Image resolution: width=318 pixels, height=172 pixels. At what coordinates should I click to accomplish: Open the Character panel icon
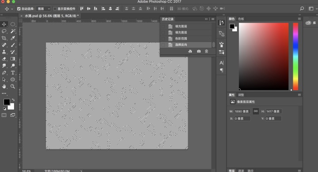point(221,63)
